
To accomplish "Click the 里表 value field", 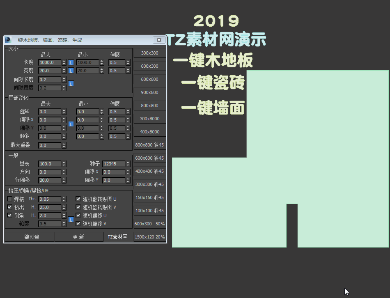I will 50,164.
